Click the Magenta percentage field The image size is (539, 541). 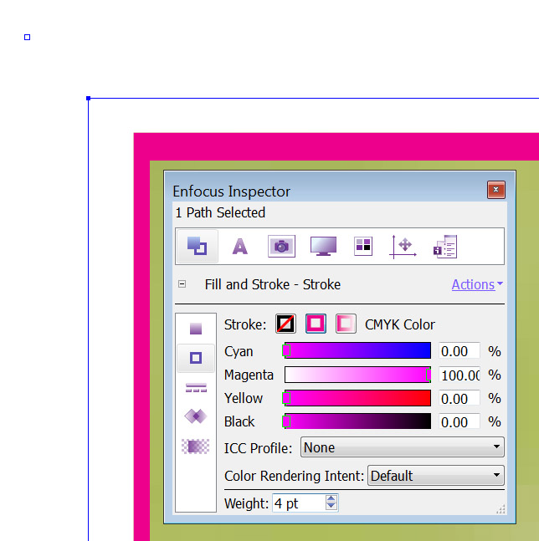[x=459, y=375]
